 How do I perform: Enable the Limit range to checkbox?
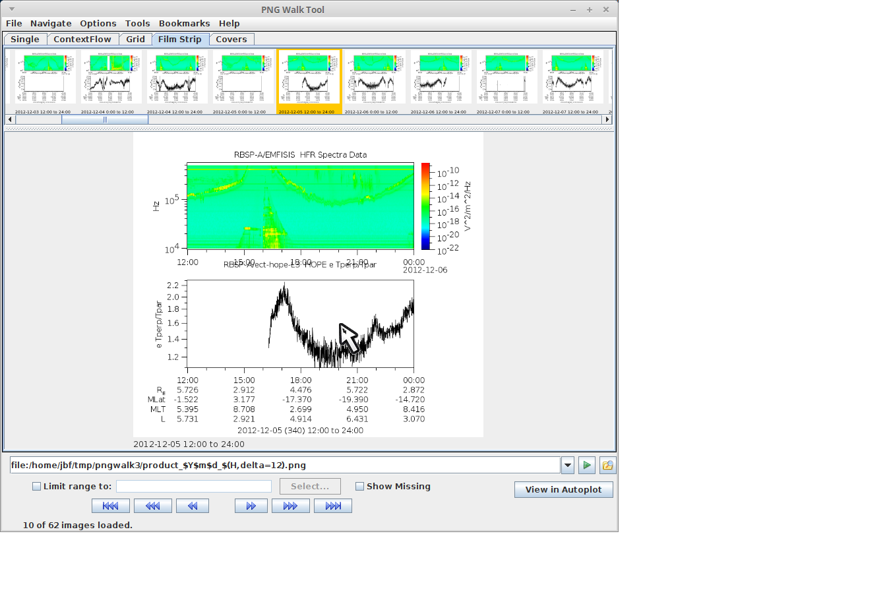[37, 487]
